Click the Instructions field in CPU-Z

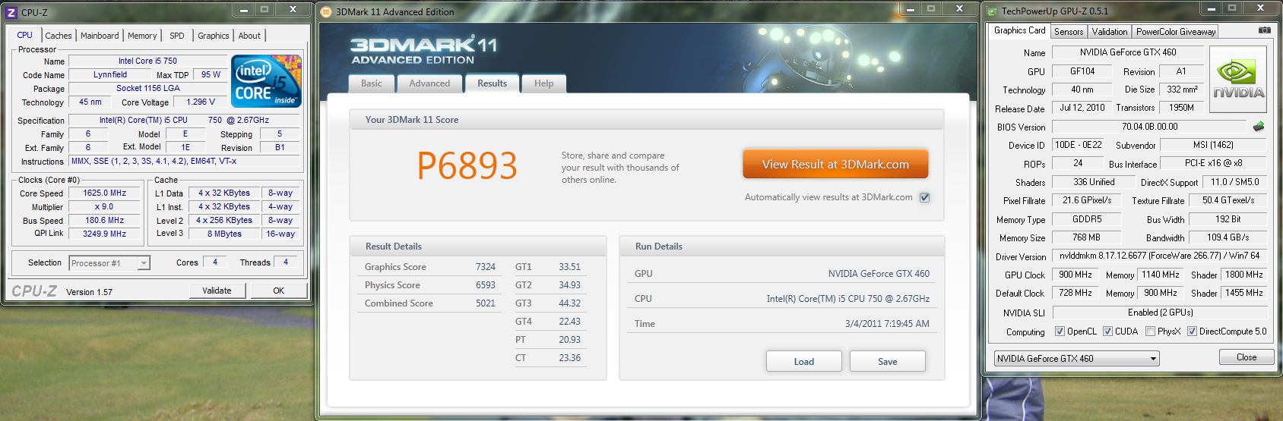tap(185, 162)
